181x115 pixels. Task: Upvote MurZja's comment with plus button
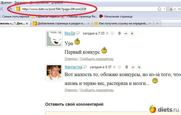[x=132, y=33]
